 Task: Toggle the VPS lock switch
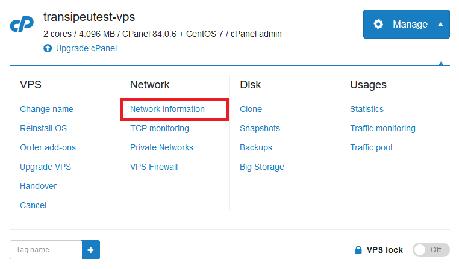click(x=431, y=250)
